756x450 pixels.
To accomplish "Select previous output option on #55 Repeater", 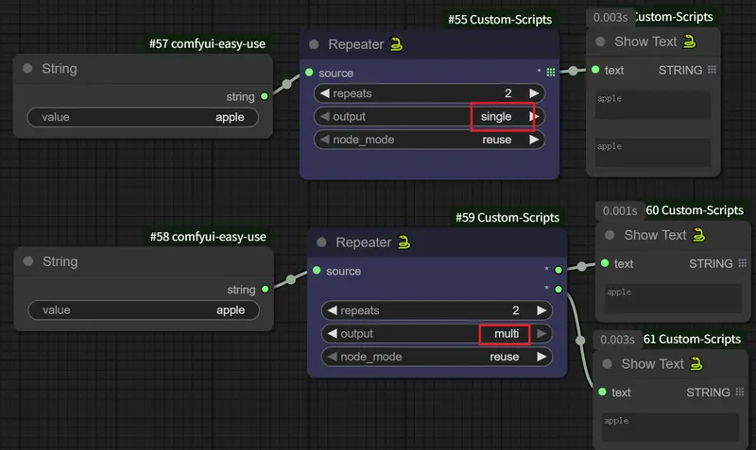I will click(x=324, y=116).
